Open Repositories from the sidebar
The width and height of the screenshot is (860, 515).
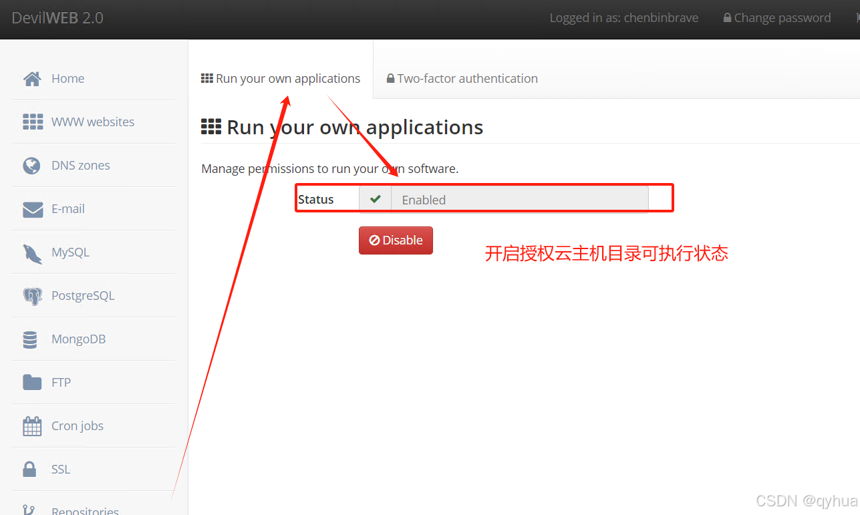(x=85, y=510)
